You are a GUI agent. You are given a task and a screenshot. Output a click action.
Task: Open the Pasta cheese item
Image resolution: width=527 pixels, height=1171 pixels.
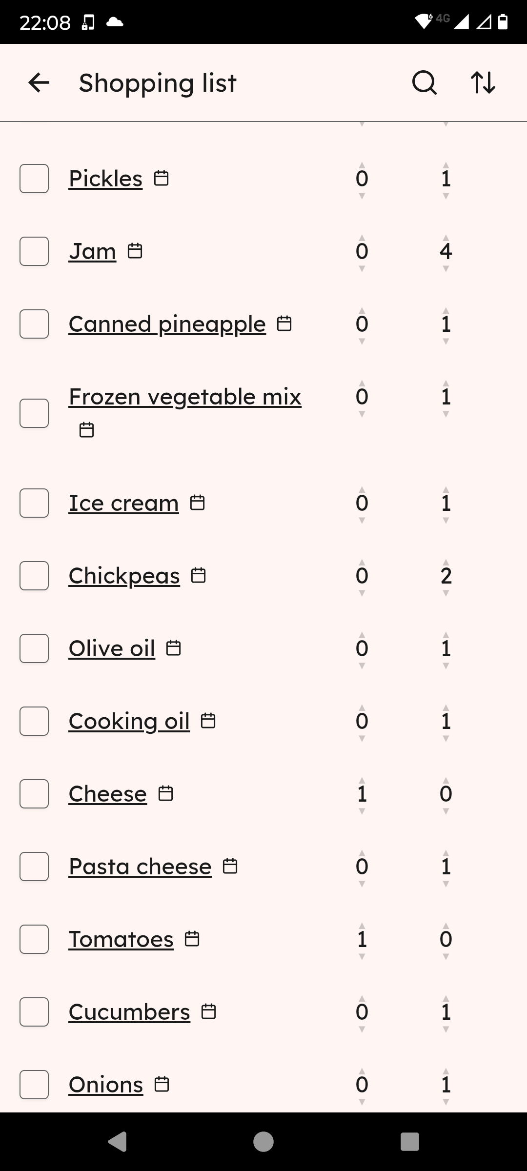click(140, 867)
